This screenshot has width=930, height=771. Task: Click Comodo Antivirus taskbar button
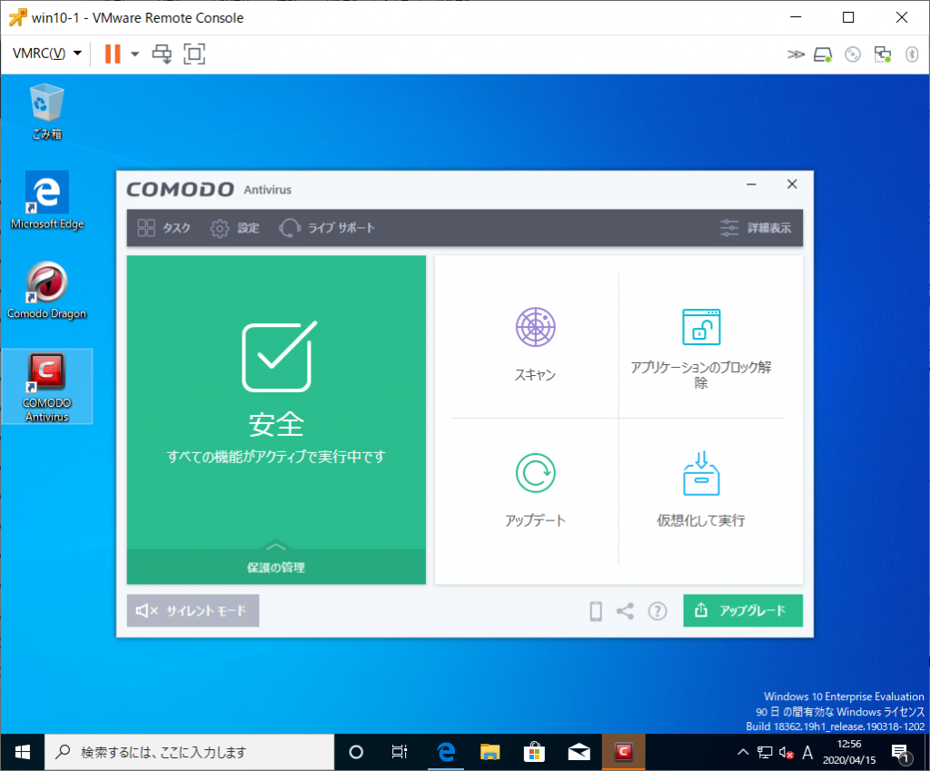[x=623, y=752]
